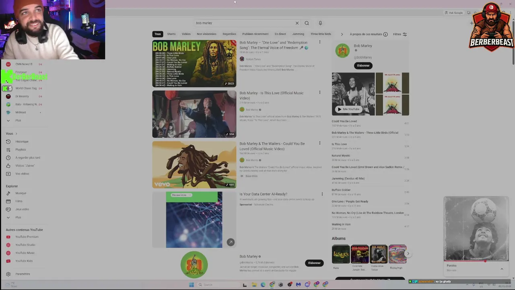Clear the search box with the X icon
This screenshot has width=515, height=290.
pyautogui.click(x=297, y=23)
